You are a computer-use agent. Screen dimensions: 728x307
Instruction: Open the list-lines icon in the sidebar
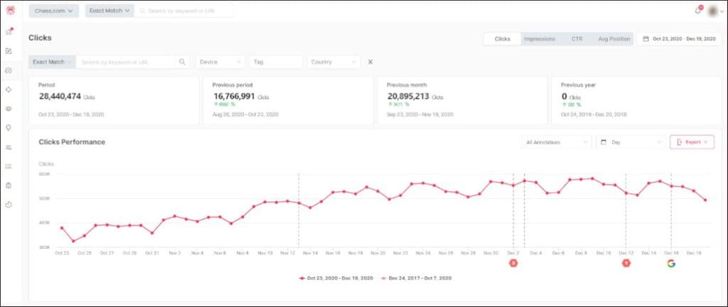tap(9, 166)
